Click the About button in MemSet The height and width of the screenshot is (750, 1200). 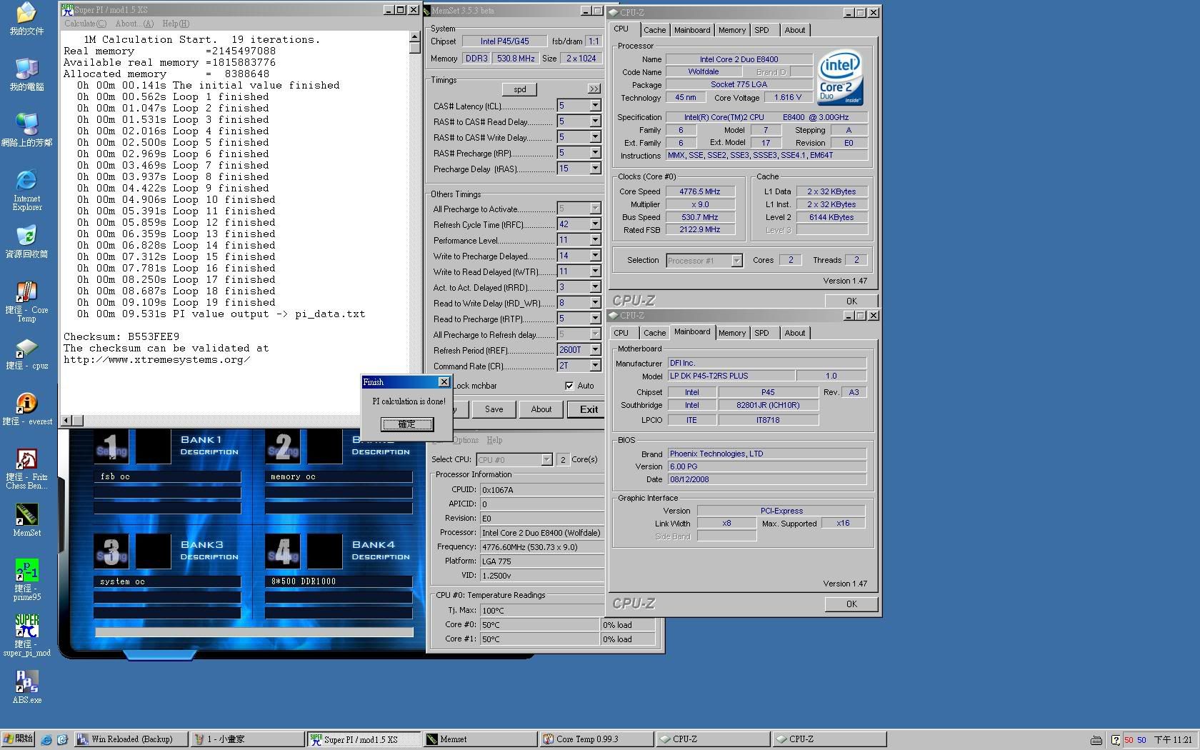pos(541,409)
